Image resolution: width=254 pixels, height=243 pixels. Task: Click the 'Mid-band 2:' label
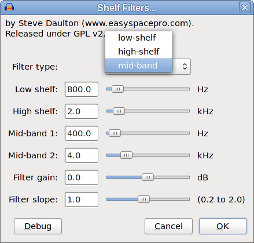[x=33, y=155]
